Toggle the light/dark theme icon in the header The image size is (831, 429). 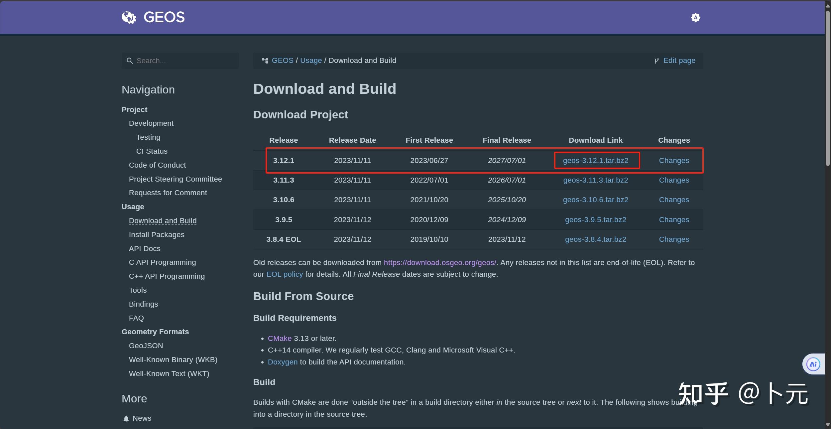point(695,18)
